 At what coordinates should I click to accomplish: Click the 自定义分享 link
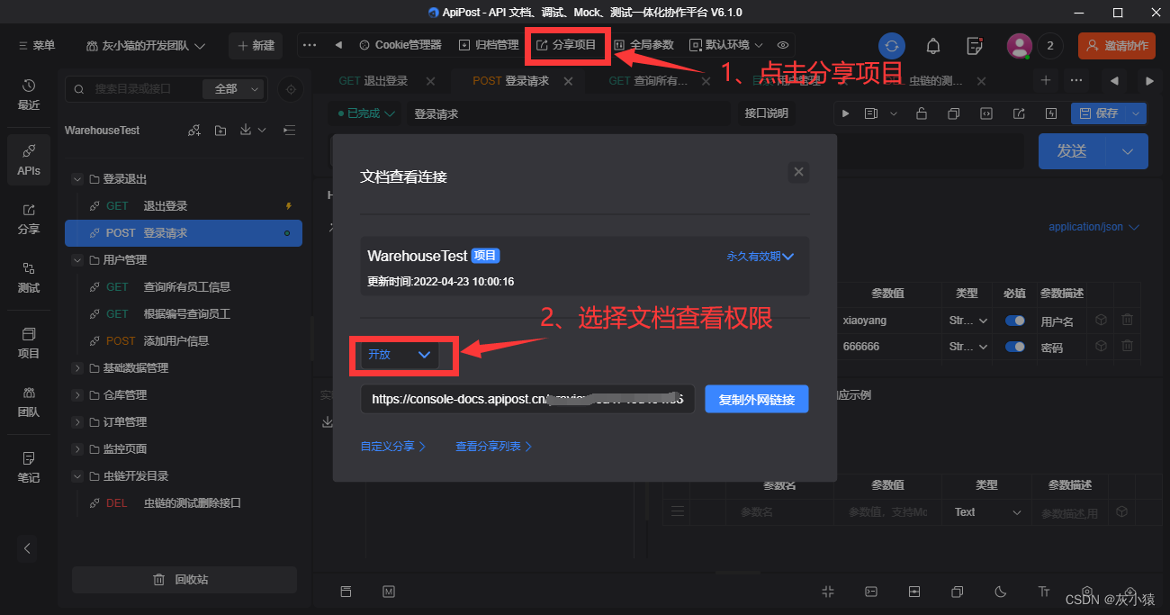coord(392,447)
